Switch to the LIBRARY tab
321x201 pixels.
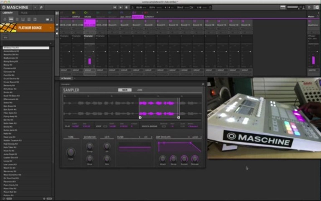pyautogui.click(x=8, y=13)
